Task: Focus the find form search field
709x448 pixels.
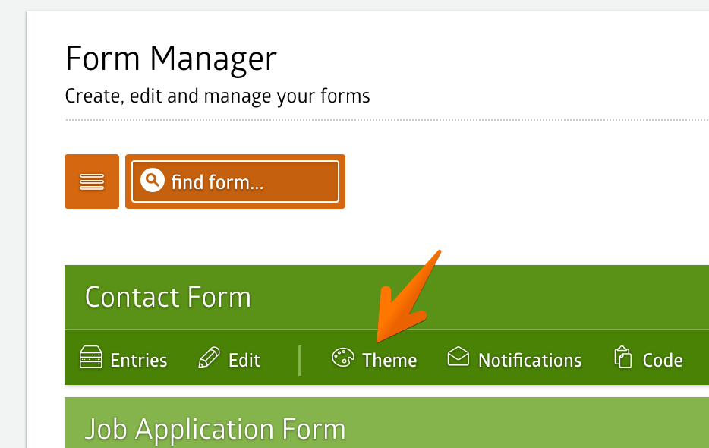Action: 235,181
